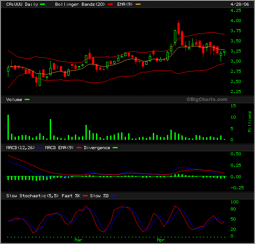Click the 4.00 price axis label
The height and width of the screenshot is (244, 255).
pos(236,21)
